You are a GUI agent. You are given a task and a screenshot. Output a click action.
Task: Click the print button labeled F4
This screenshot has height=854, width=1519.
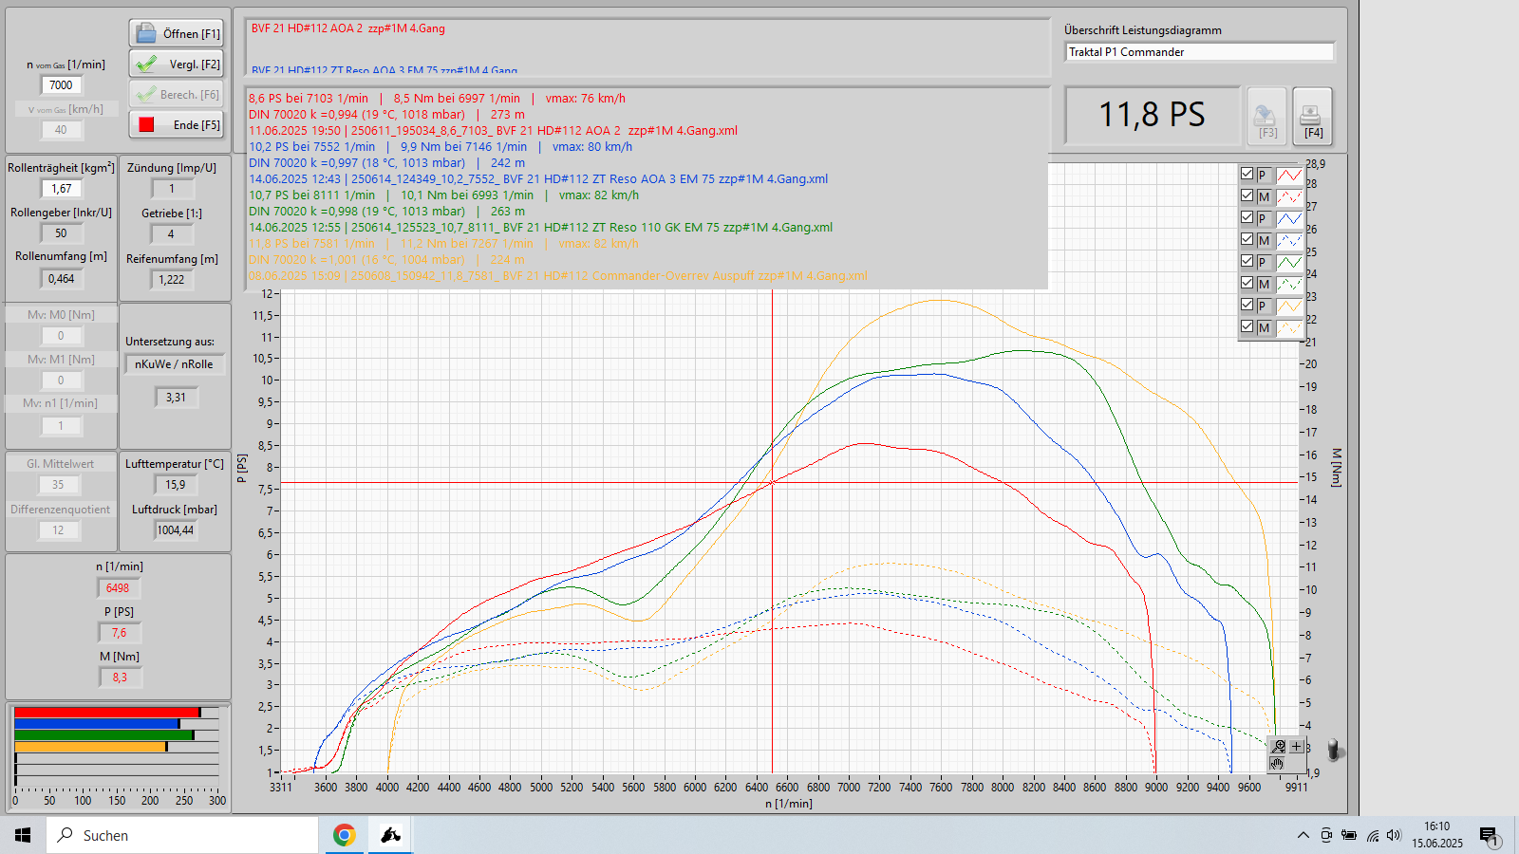point(1312,117)
